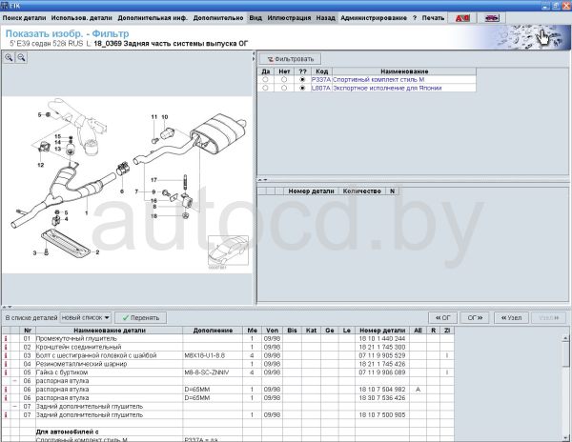
Task: Click the parts list vertical scrollbar thumb
Action: [565, 354]
